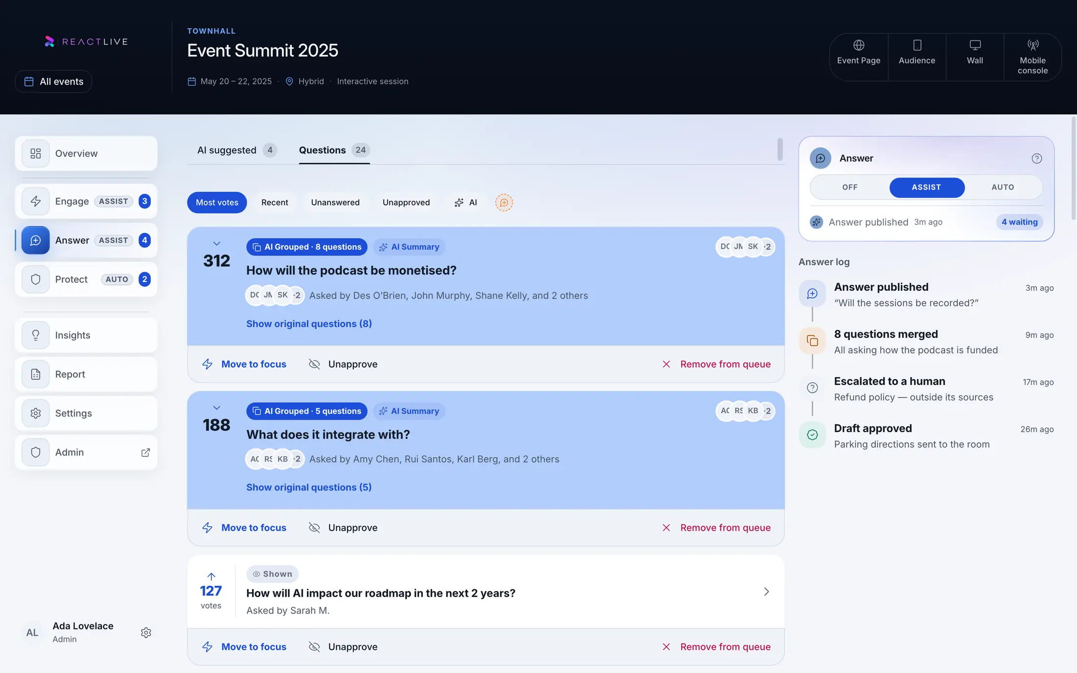Remove integrate with question from queue
The width and height of the screenshot is (1077, 673).
(x=716, y=528)
